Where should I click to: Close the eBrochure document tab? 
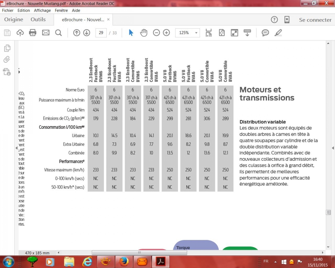point(108,20)
